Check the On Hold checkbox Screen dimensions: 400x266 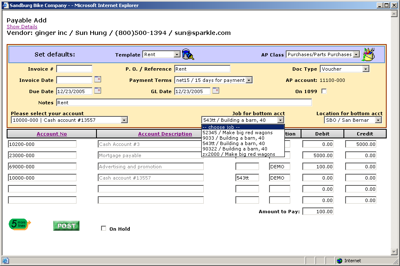104,229
